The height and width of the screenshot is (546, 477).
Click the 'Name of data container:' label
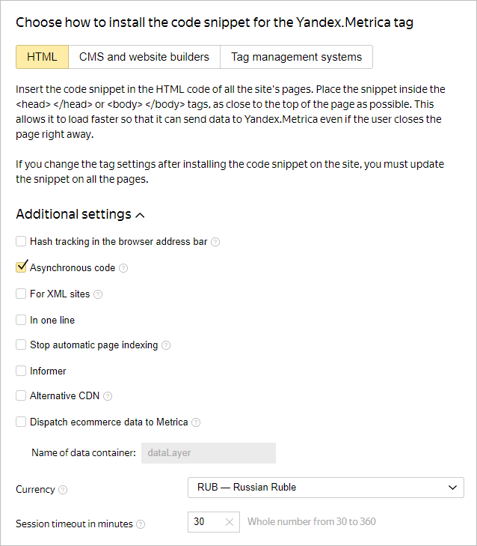(84, 452)
